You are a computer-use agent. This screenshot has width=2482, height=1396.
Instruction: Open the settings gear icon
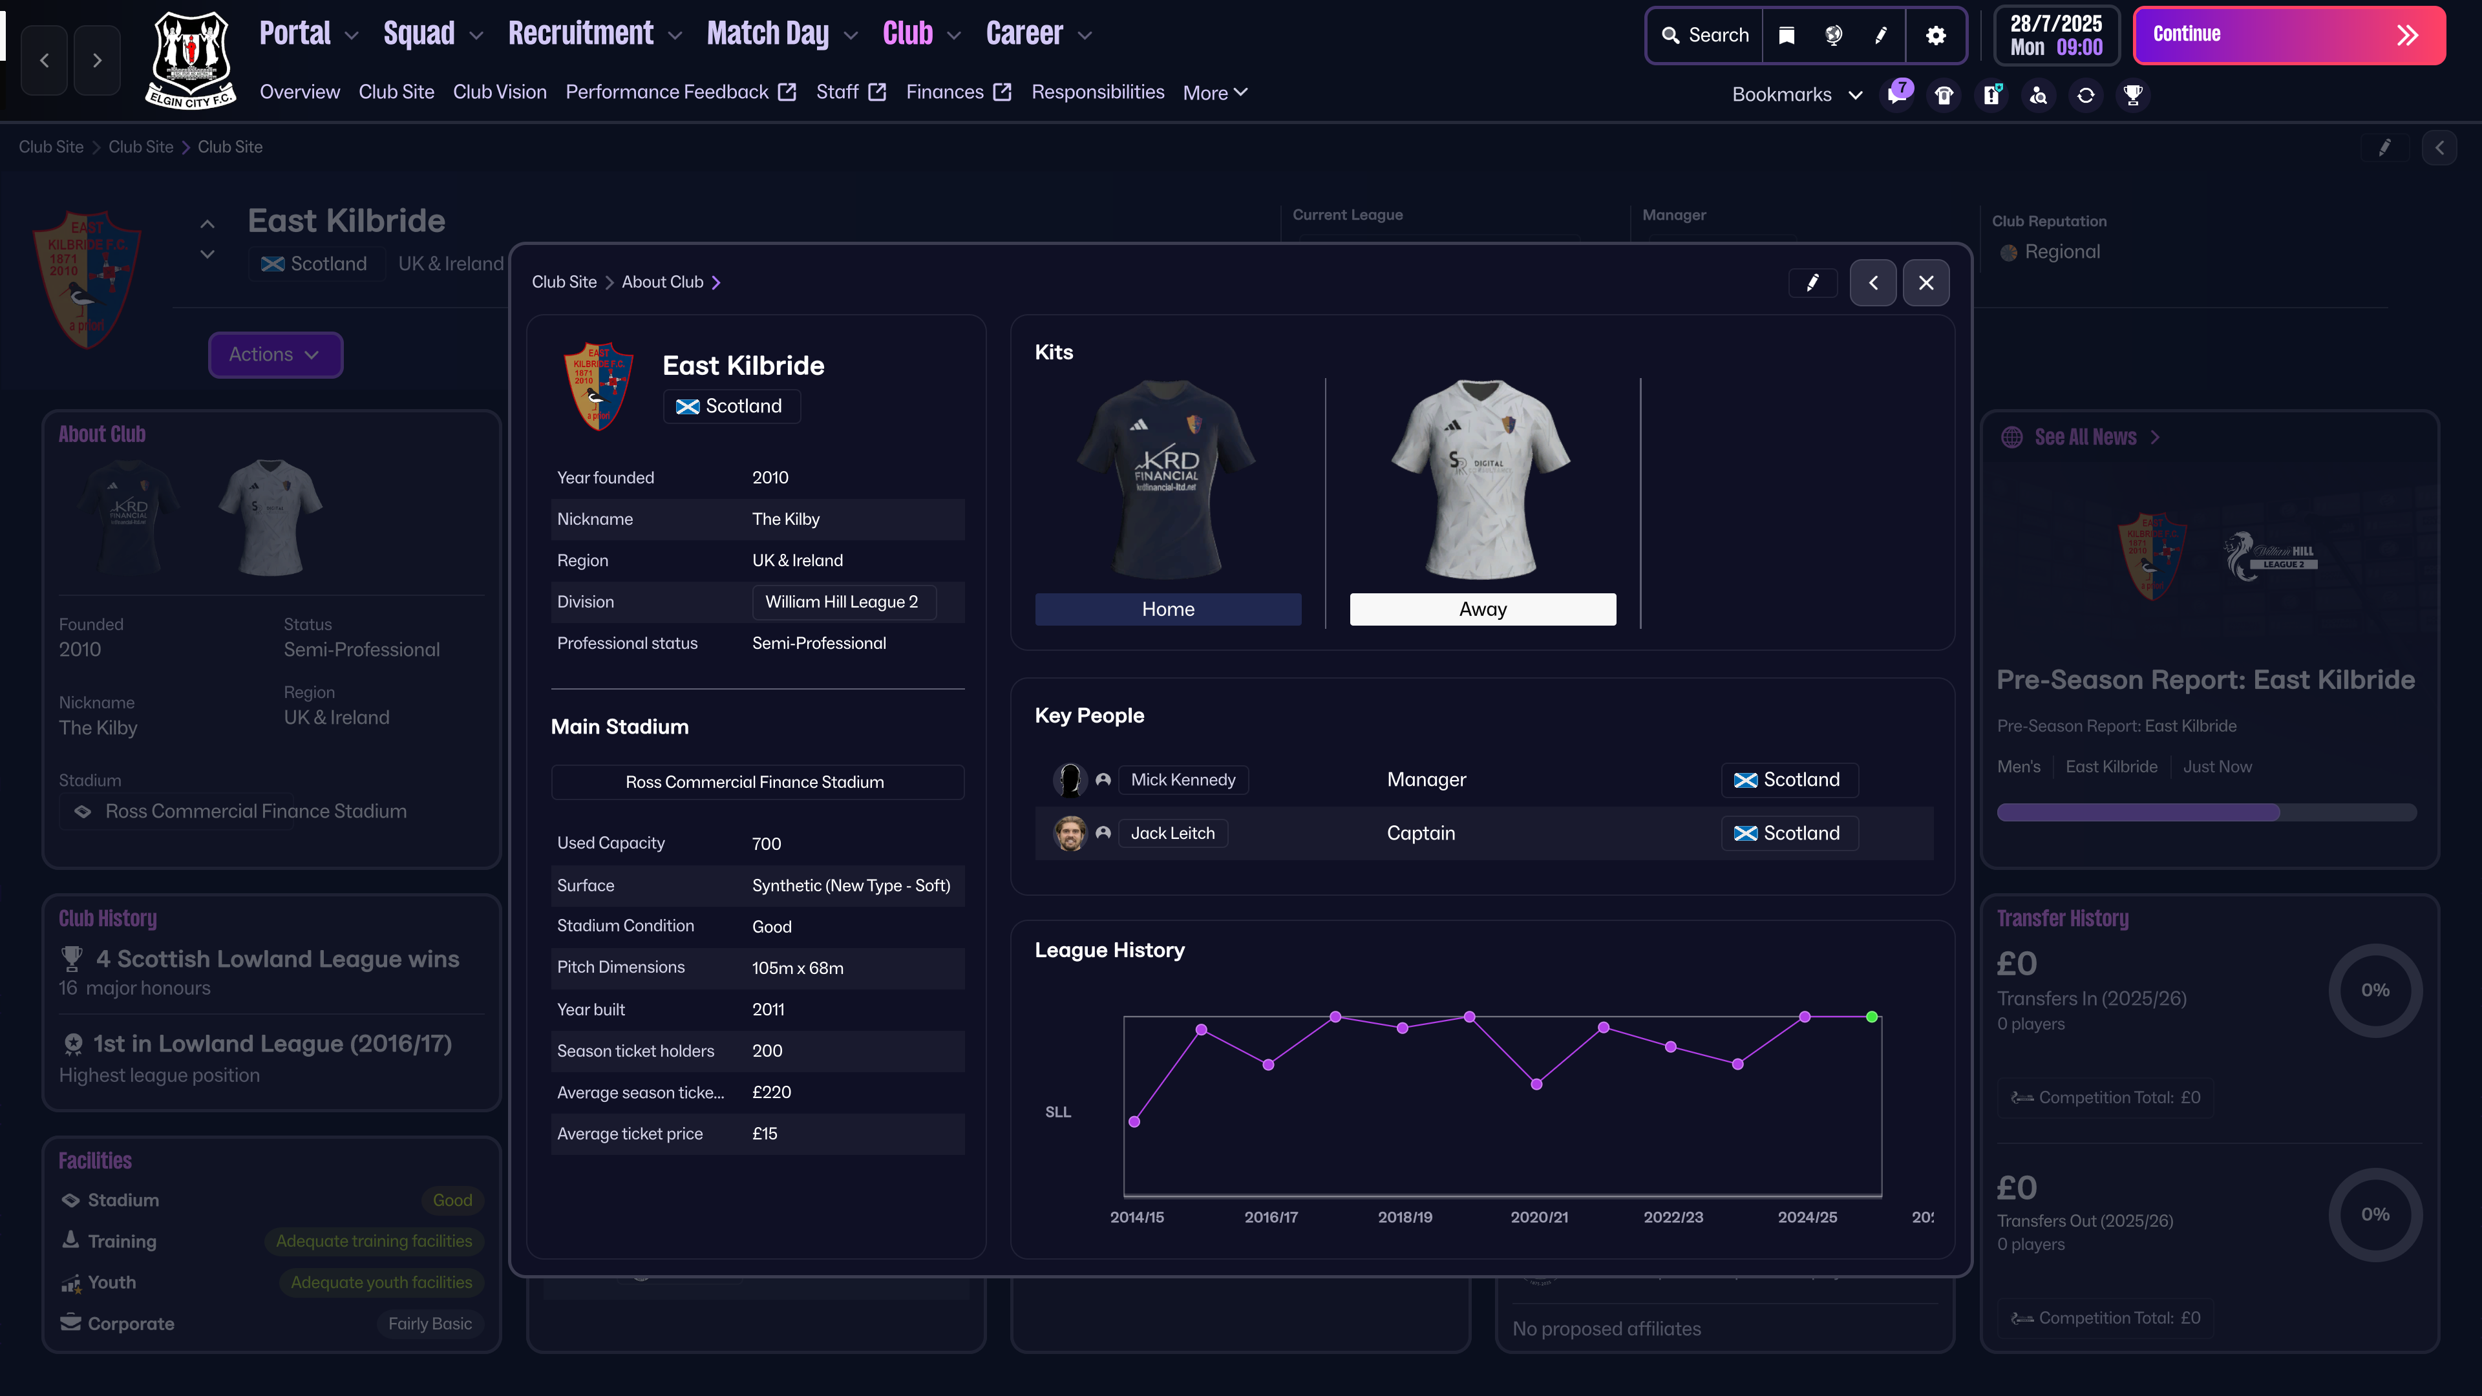1936,36
